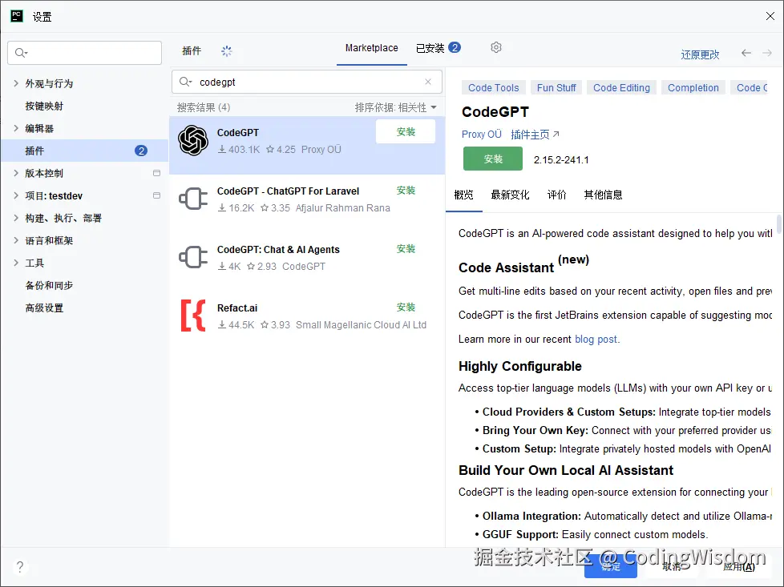The width and height of the screenshot is (784, 587).
Task: Click CodeGPT: Chat & AI Agents plug icon
Action: click(193, 257)
